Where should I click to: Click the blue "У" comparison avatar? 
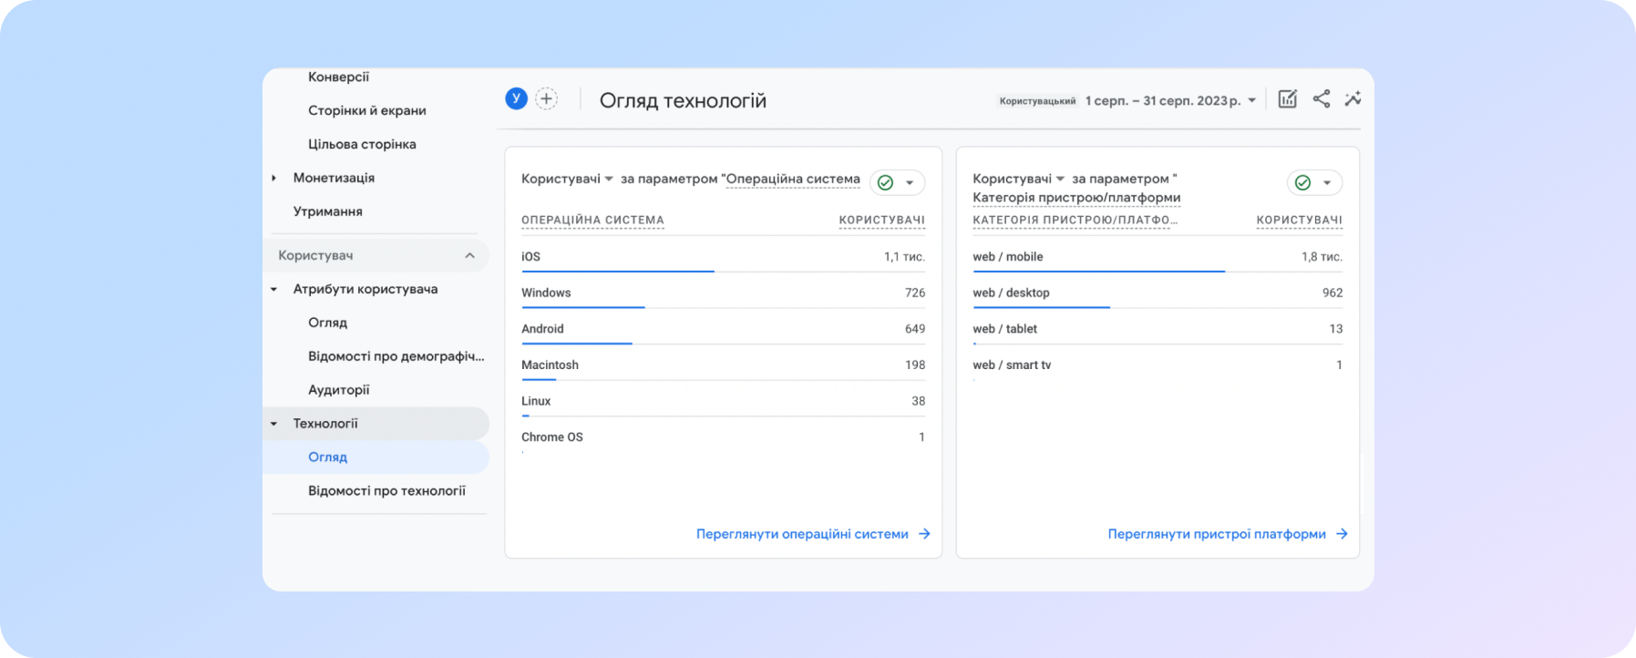point(516,98)
